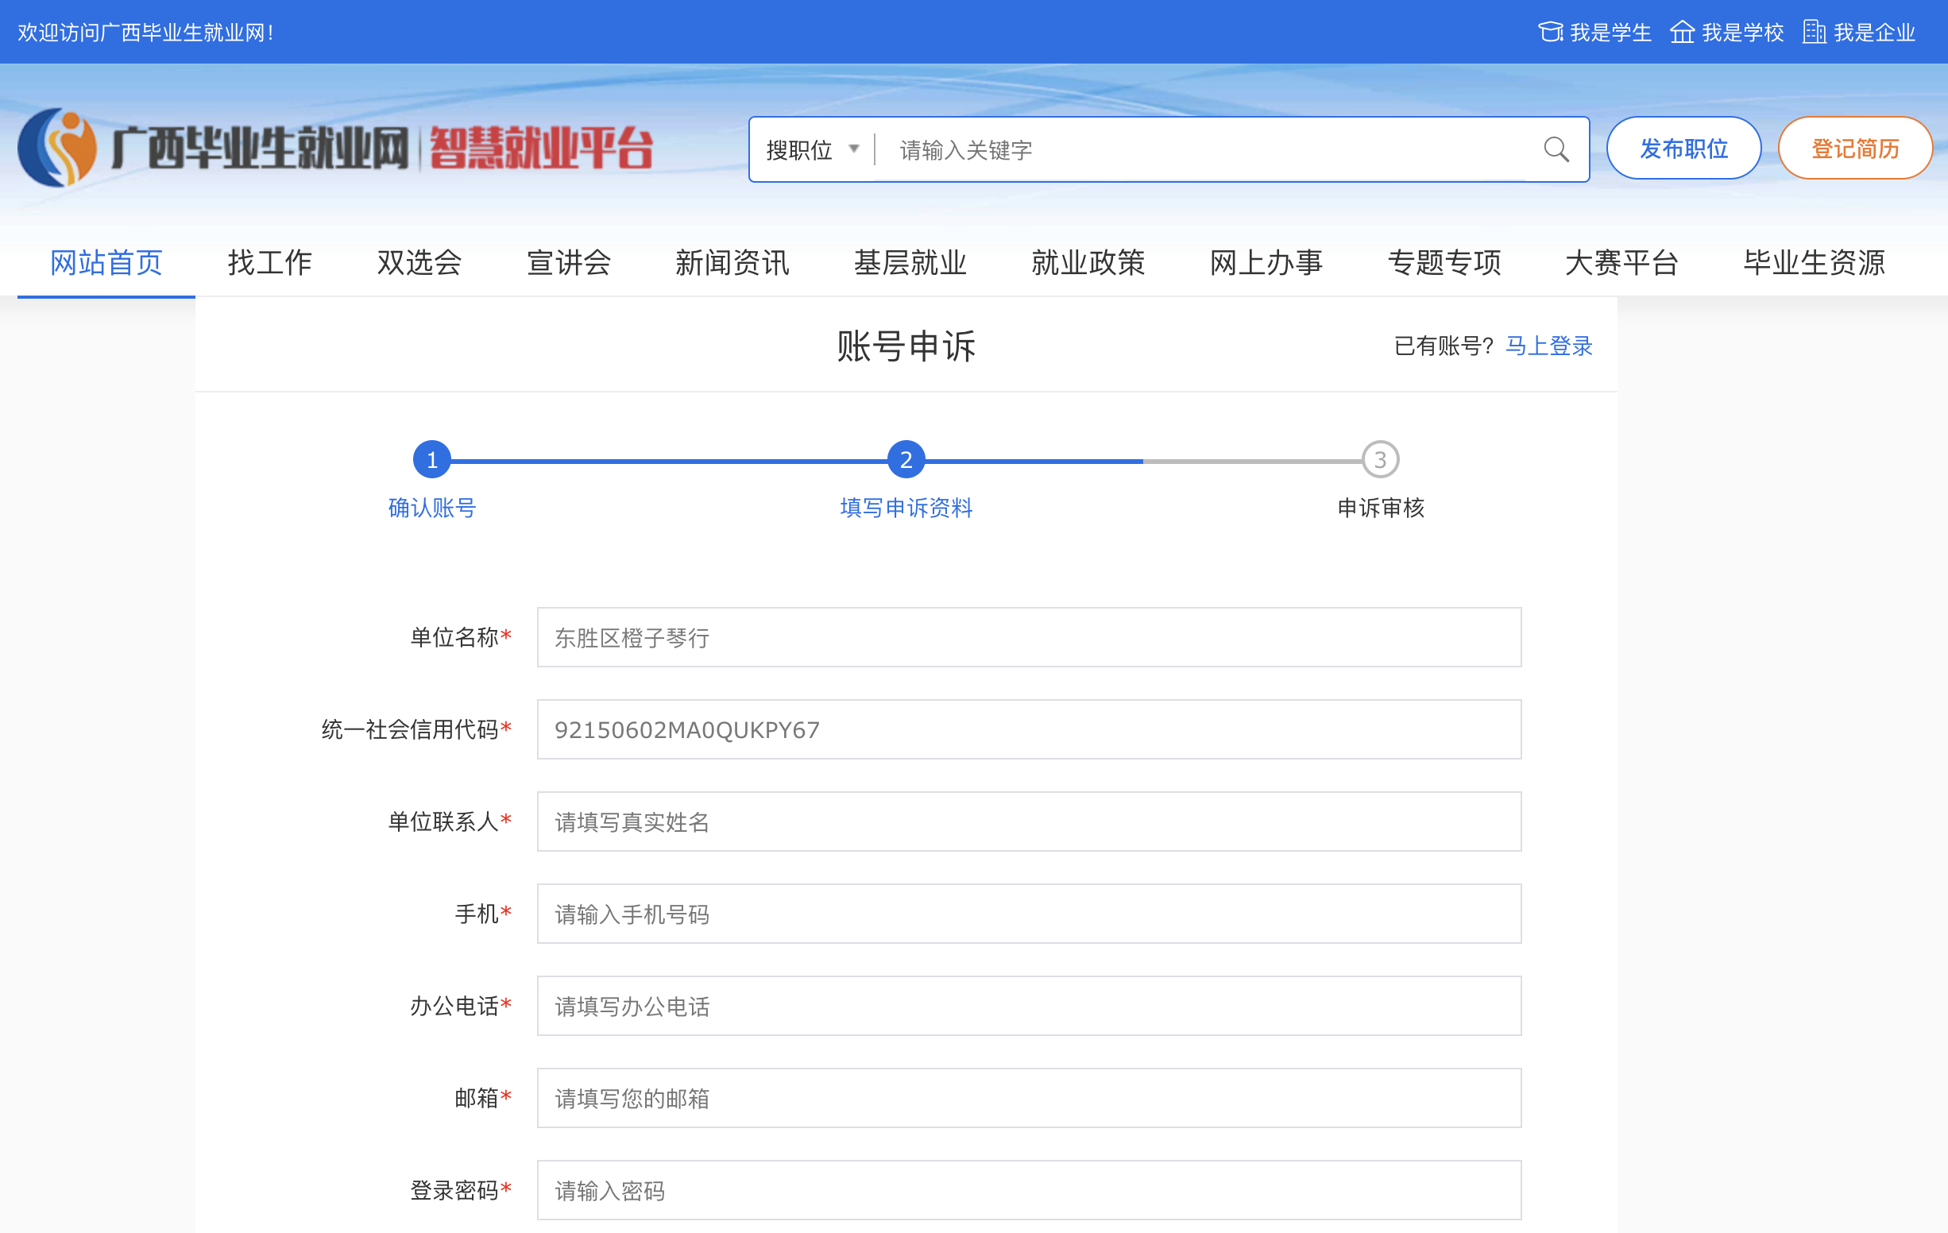Click the enterprise office building icon
Screen dimensions: 1948x1233
coord(1814,33)
